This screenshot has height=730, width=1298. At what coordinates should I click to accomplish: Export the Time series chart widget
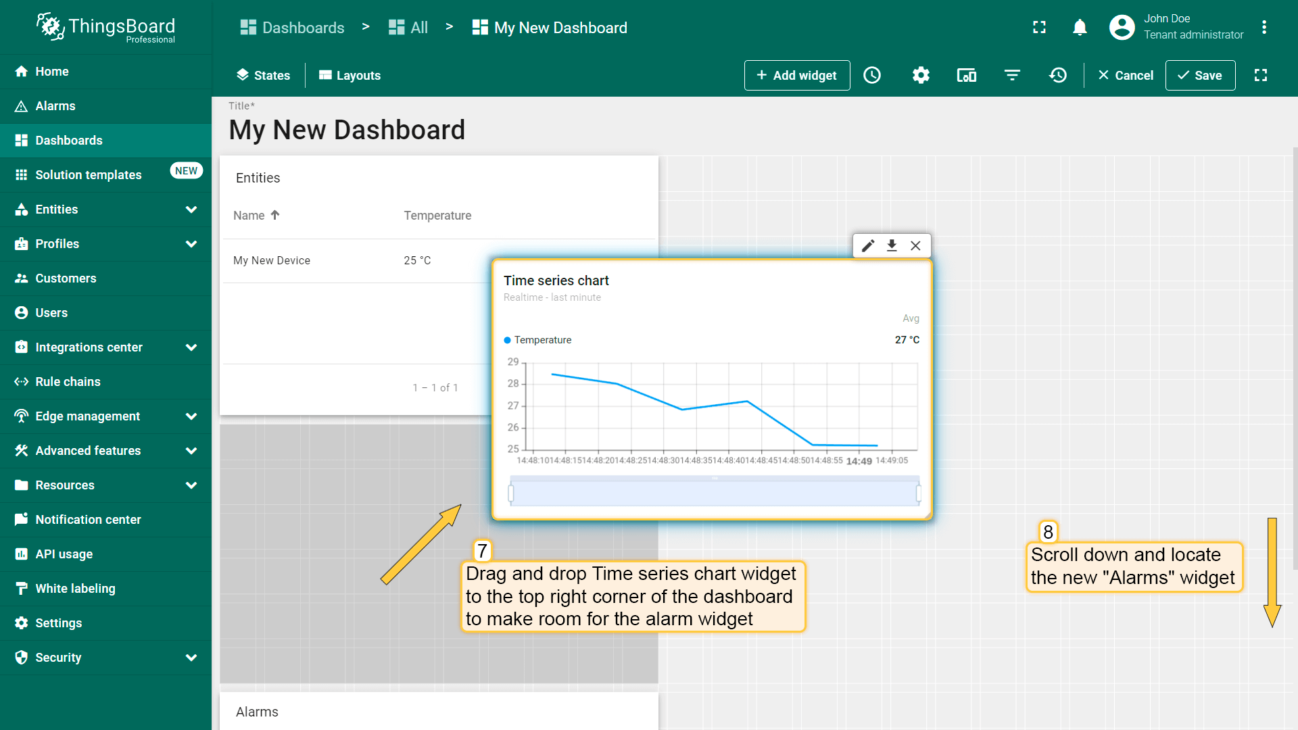tap(892, 245)
